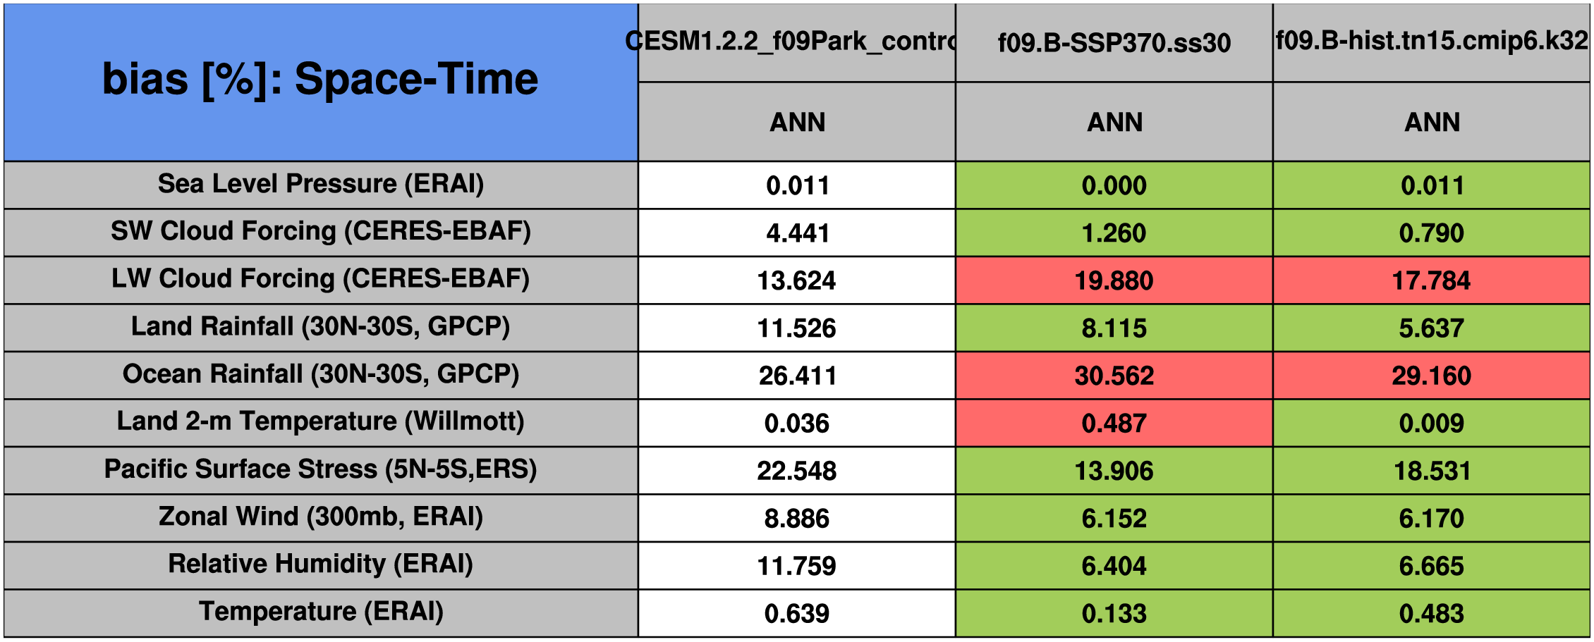1594x642 pixels.
Task: Click the Ocean Rainfall (30N-30S, GPCP) label
Action: click(320, 374)
